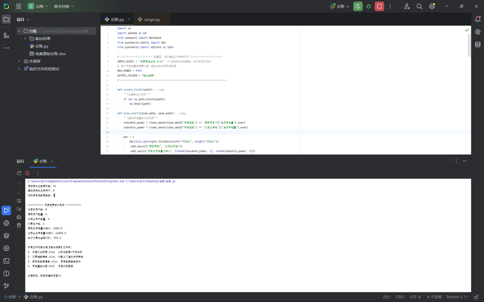Open Database tool window
Viewport: 484px width, 302px height.
(x=477, y=44)
